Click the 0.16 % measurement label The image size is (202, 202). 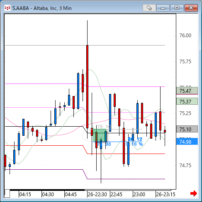tap(134, 144)
